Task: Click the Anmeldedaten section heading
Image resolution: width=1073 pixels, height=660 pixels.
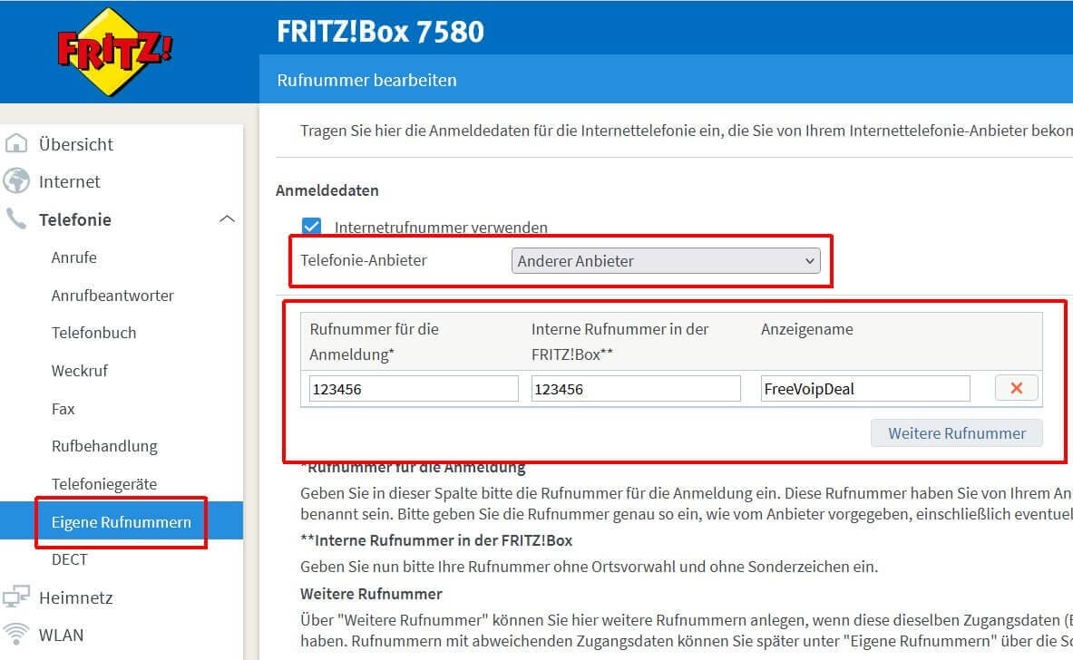Action: click(327, 190)
